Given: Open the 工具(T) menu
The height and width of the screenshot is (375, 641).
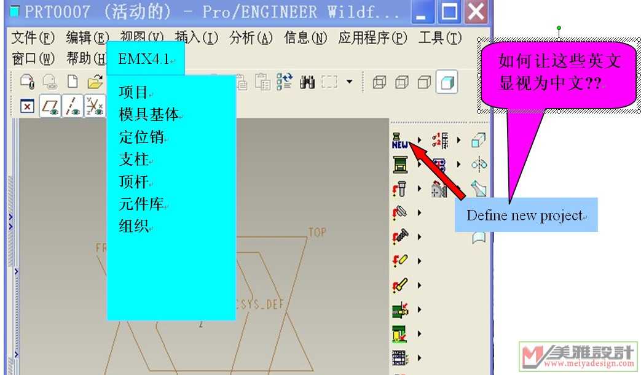Looking at the screenshot, I should click(440, 38).
